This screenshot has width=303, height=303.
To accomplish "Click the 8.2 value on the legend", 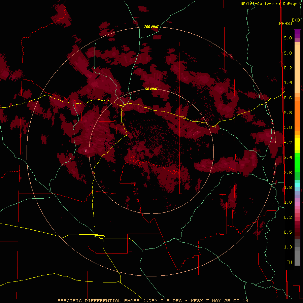I will [x=288, y=68].
